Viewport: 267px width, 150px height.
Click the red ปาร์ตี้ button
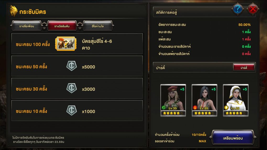(244, 68)
